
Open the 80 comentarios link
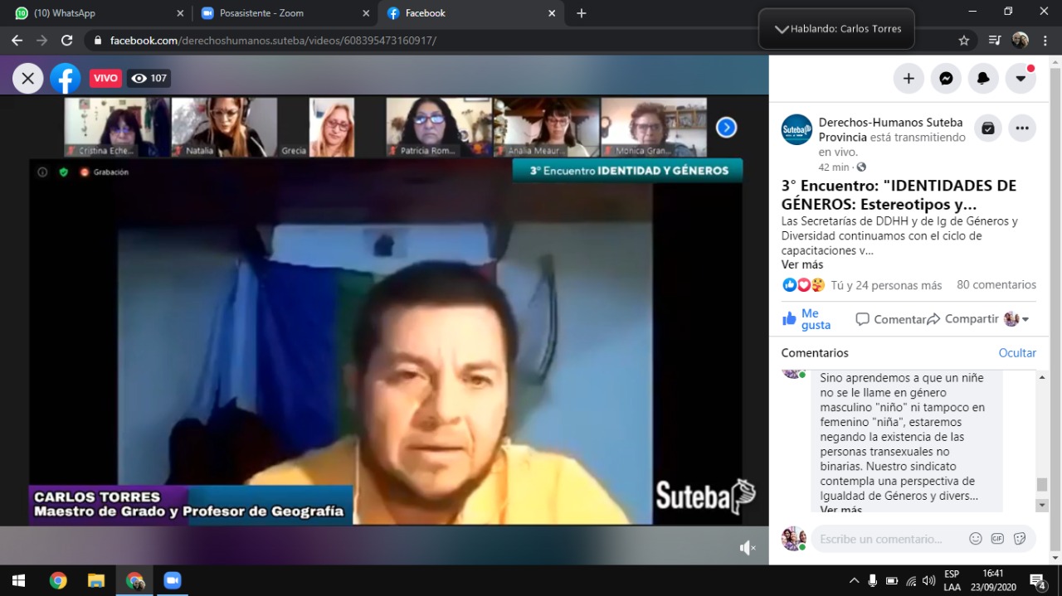pos(996,284)
